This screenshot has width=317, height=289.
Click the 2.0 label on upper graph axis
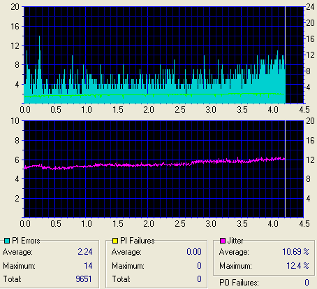tap(149, 110)
